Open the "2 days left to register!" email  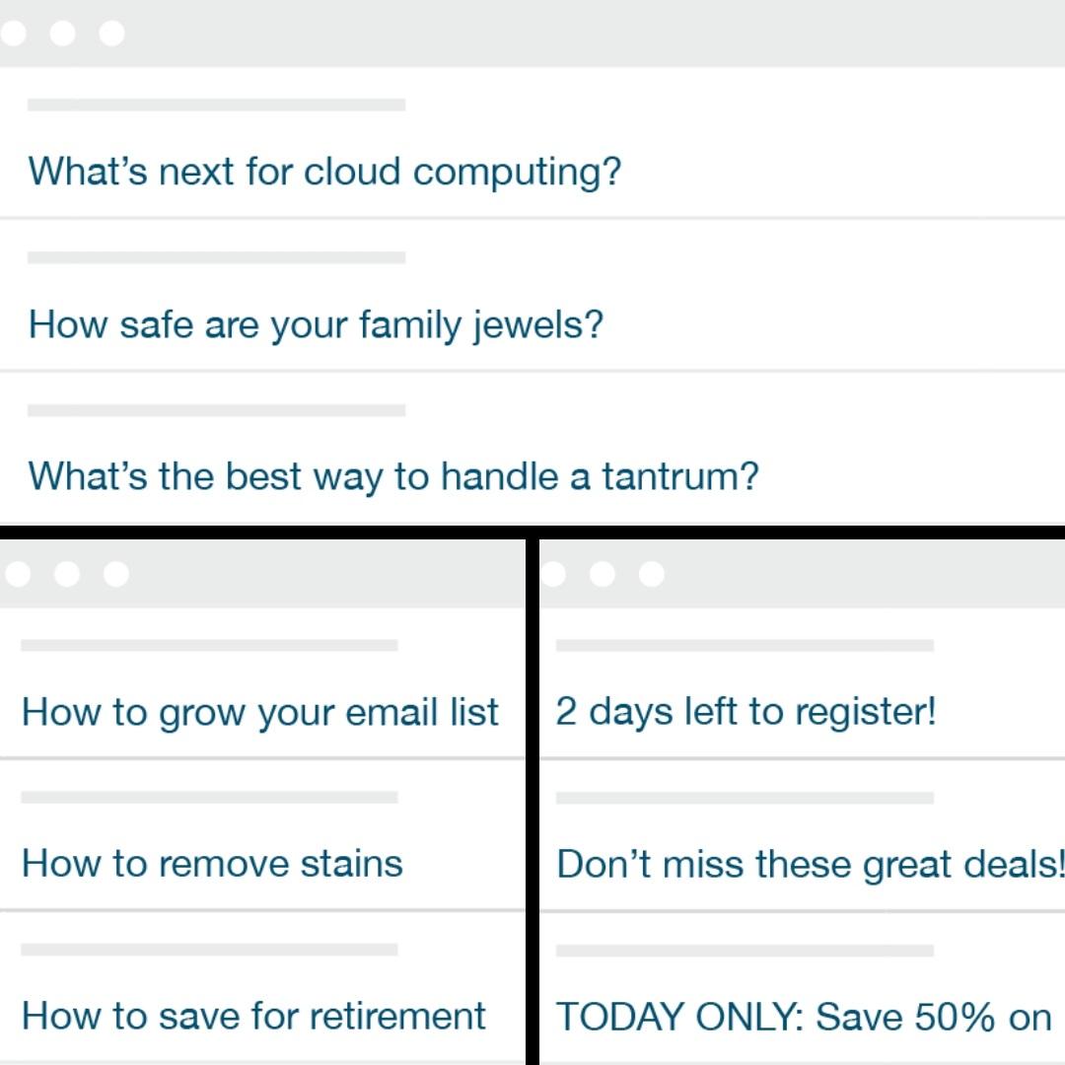point(745,711)
